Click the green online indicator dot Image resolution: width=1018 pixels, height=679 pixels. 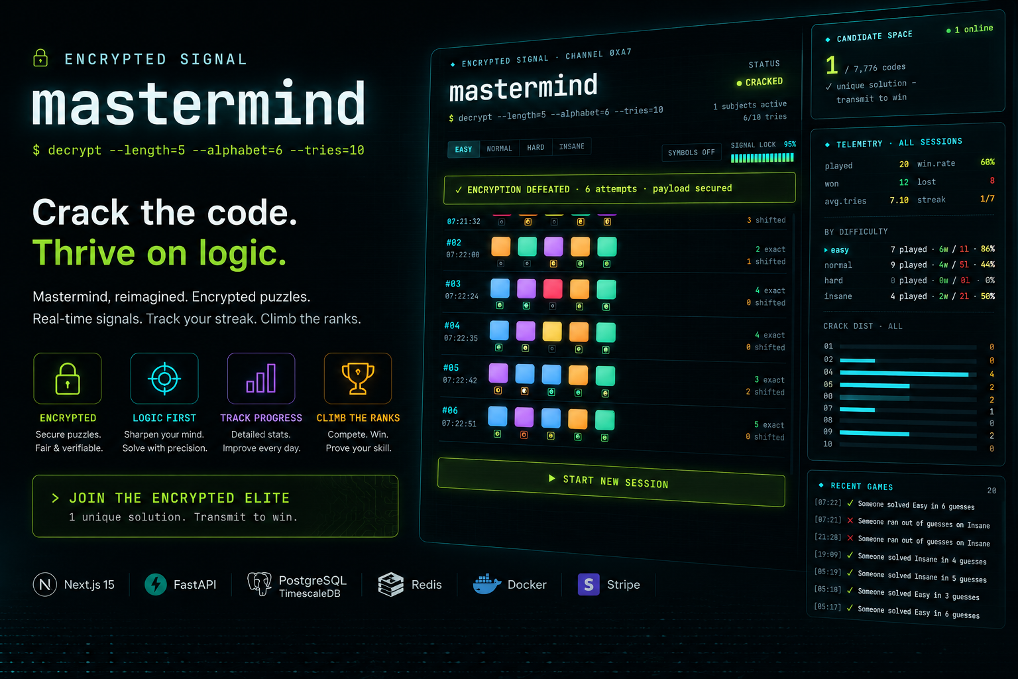point(948,31)
